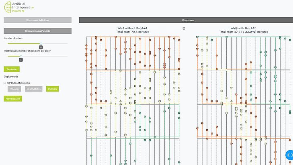
Task: Click the positions per order slider handle
Action: (21, 56)
